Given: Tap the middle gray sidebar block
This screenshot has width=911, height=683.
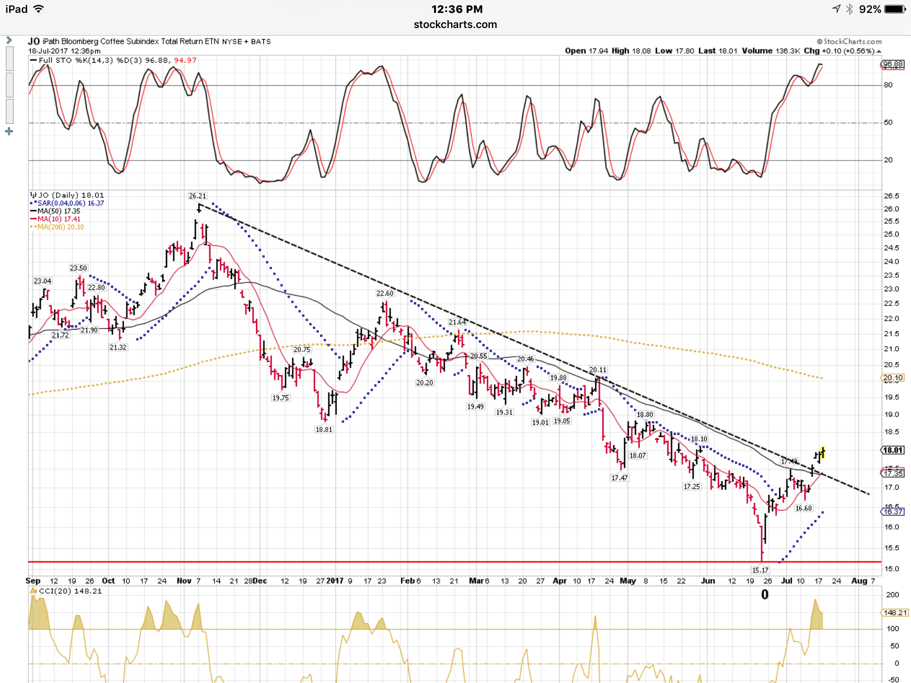Looking at the screenshot, I should click(9, 85).
